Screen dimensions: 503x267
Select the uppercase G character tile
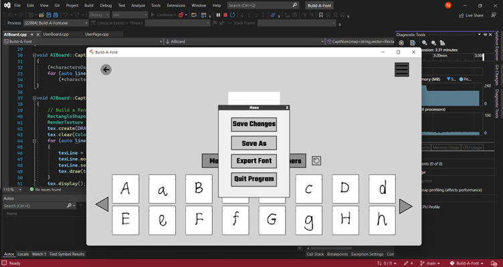272,220
